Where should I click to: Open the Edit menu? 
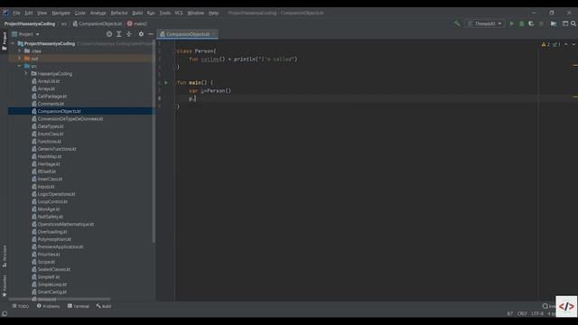click(29, 13)
